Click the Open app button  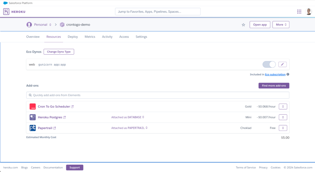[260, 25]
